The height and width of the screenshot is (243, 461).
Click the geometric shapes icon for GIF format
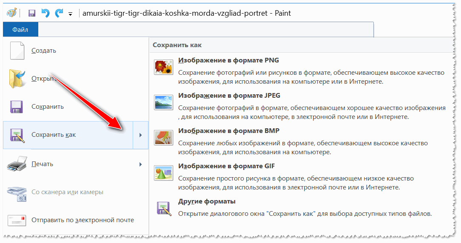pyautogui.click(x=163, y=173)
